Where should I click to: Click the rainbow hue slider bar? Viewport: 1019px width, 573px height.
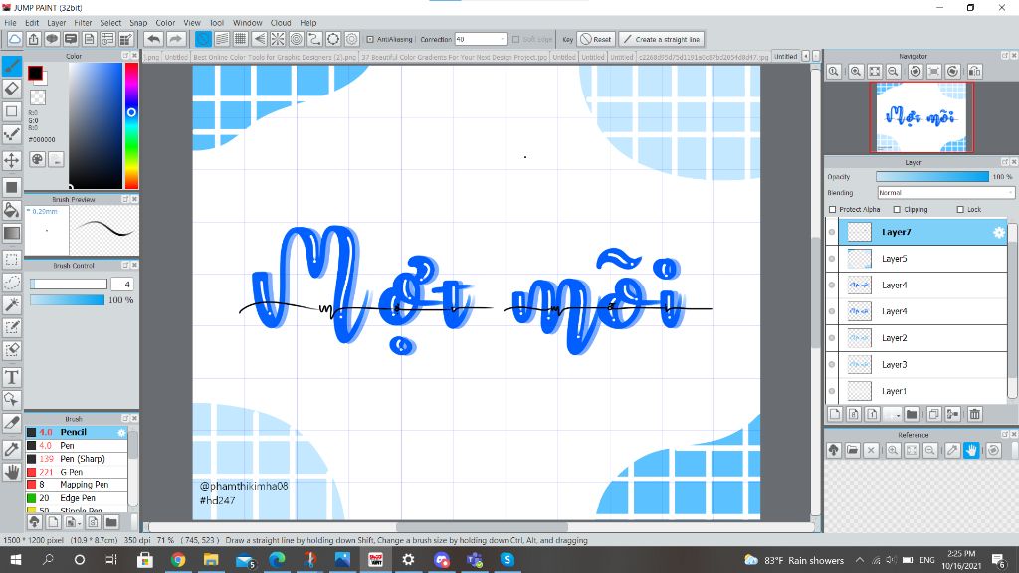pos(131,126)
